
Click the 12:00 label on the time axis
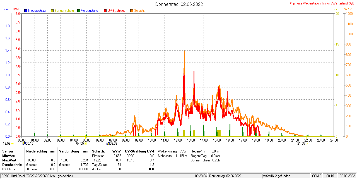178,140
